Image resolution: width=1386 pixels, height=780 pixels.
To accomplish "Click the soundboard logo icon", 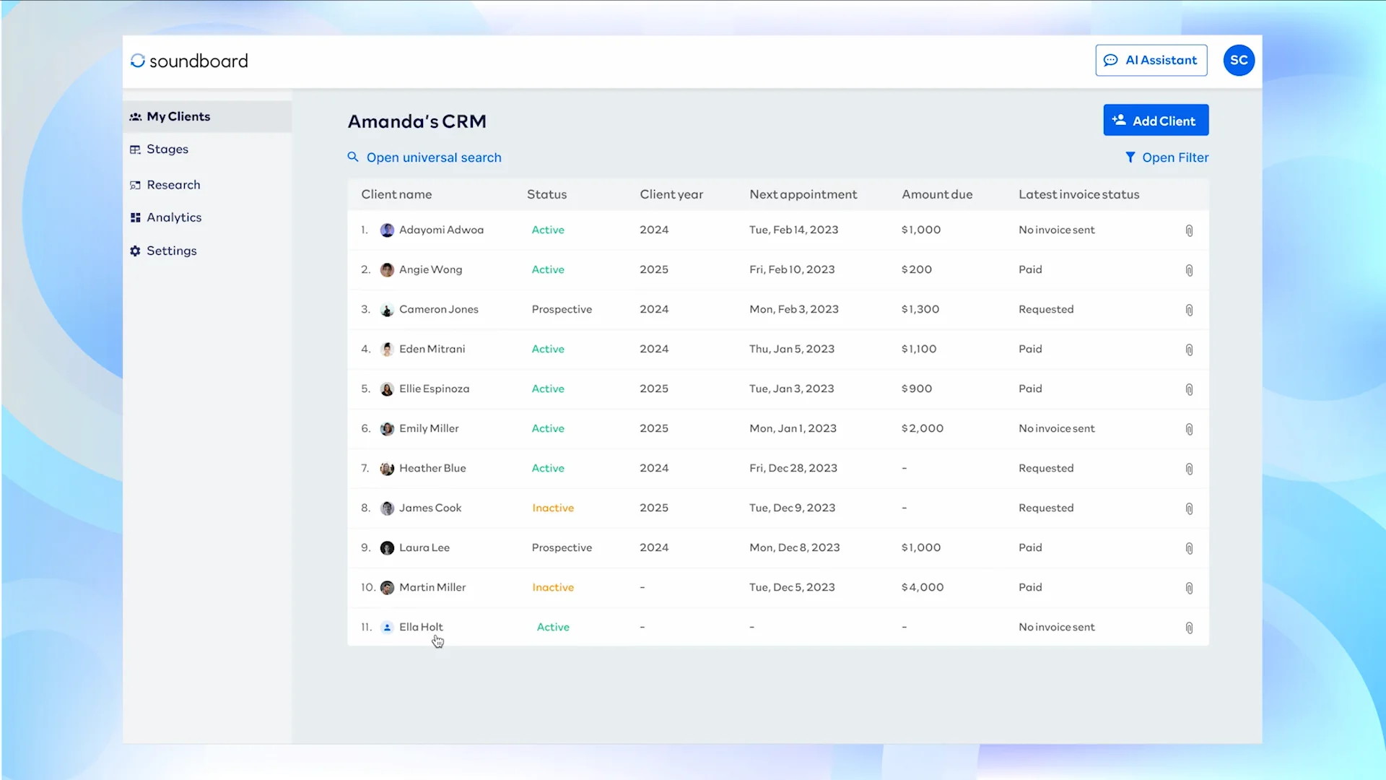I will point(138,61).
